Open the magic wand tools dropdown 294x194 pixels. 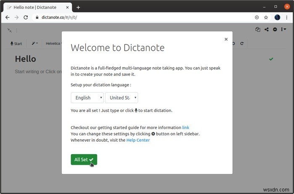pyautogui.click(x=35, y=44)
